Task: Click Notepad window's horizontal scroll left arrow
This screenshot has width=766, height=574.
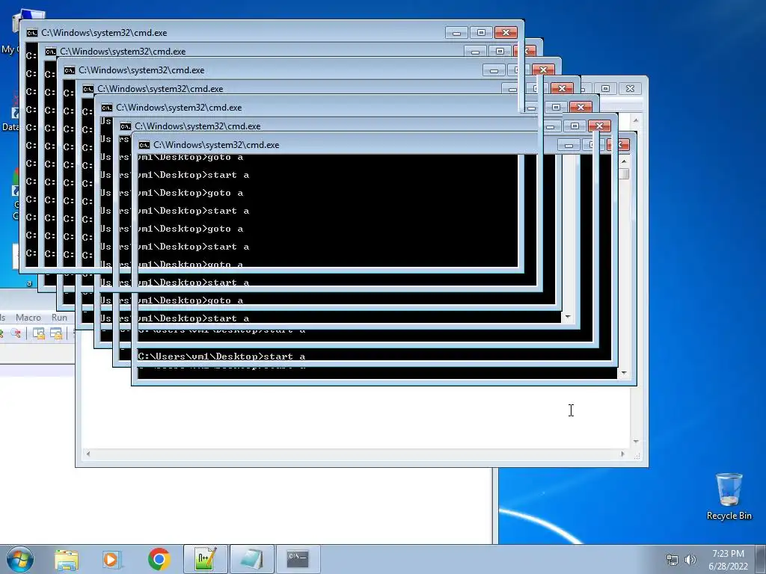Action: 88,454
